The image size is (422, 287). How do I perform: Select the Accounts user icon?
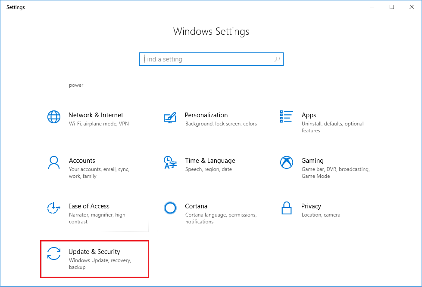click(53, 162)
